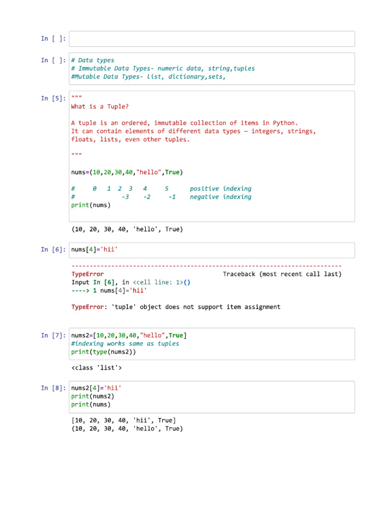Click print(nums) in cell In [8]

pyautogui.click(x=91, y=405)
